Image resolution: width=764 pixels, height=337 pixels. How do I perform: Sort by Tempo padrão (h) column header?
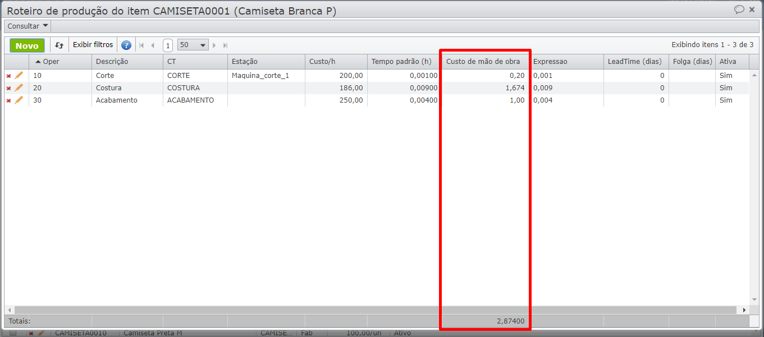(404, 61)
